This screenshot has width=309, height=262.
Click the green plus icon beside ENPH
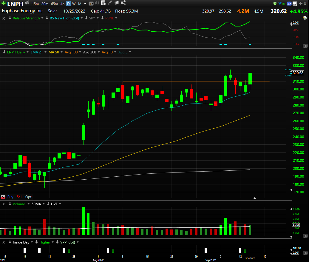[x=3, y=3]
